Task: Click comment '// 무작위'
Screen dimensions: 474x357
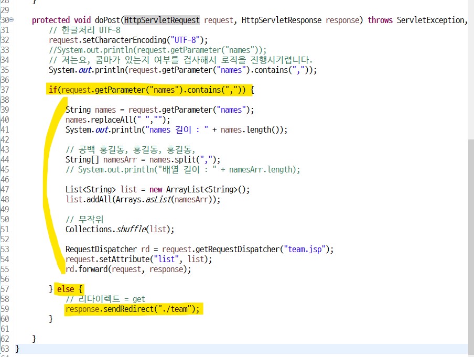Action: coord(84,220)
